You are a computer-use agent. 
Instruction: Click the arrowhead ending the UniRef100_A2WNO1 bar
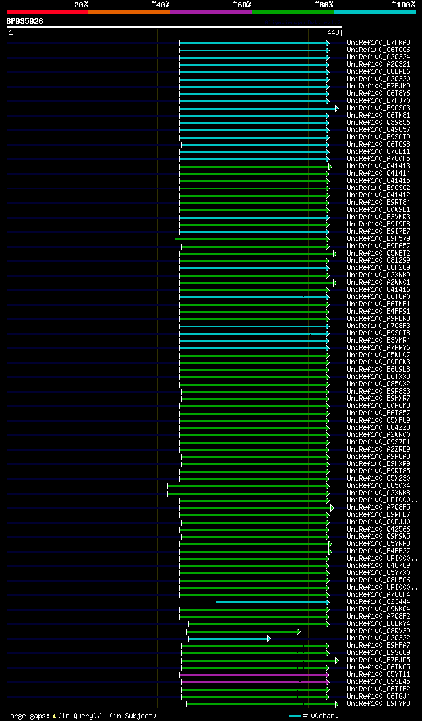(x=335, y=283)
